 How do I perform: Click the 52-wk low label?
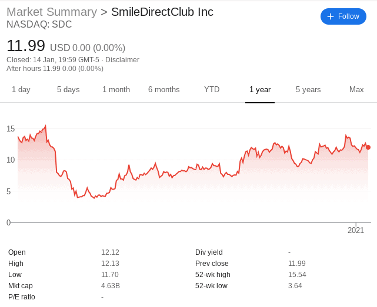[x=211, y=286]
